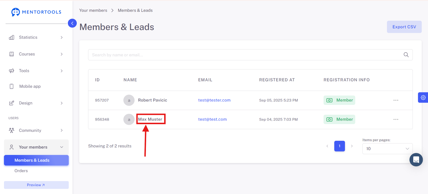Viewport: 428px width, 194px height.
Task: Focus the search by name or email field
Action: [250, 55]
